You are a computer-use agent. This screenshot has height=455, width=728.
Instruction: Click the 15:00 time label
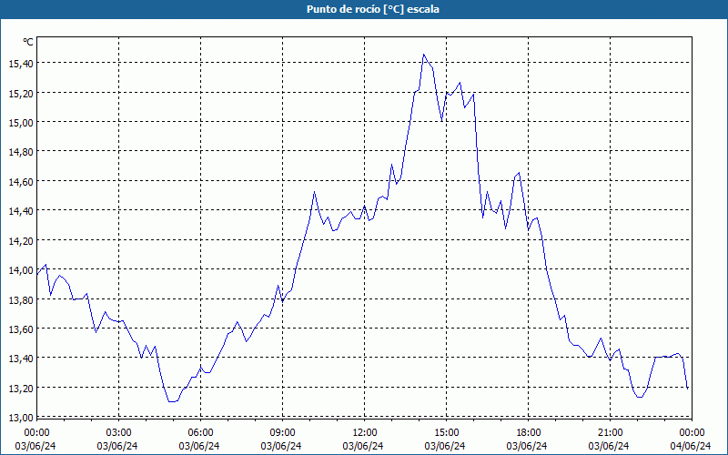tap(446, 433)
